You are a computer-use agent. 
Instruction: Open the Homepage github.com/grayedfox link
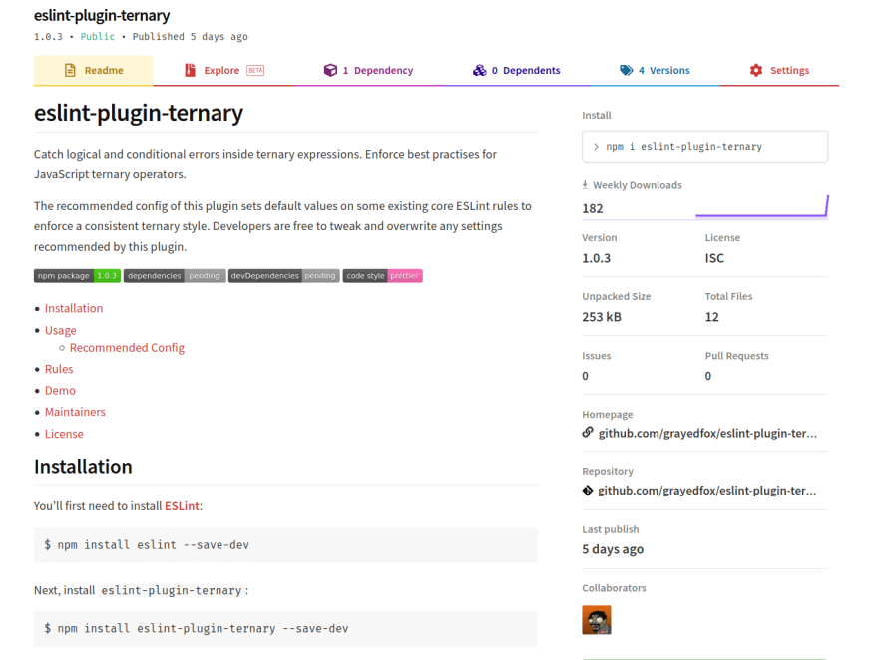(707, 434)
